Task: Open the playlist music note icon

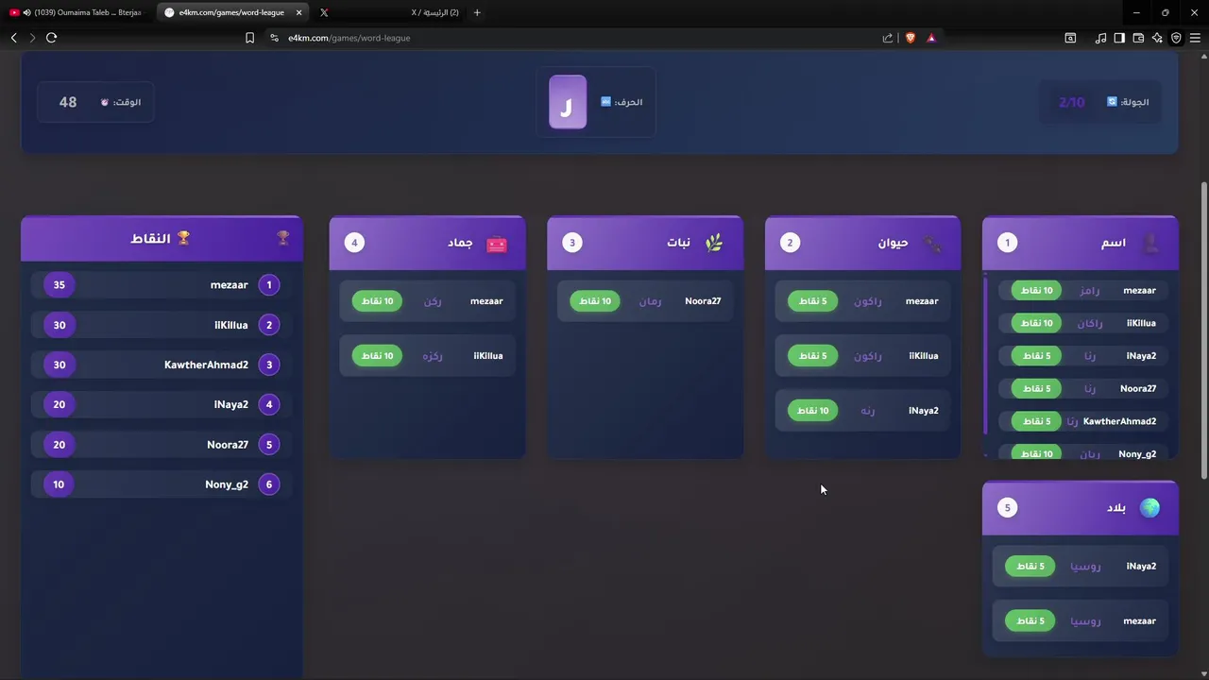Action: click(1100, 38)
